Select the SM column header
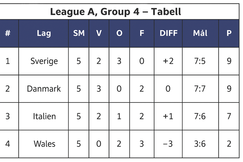 click(79, 33)
